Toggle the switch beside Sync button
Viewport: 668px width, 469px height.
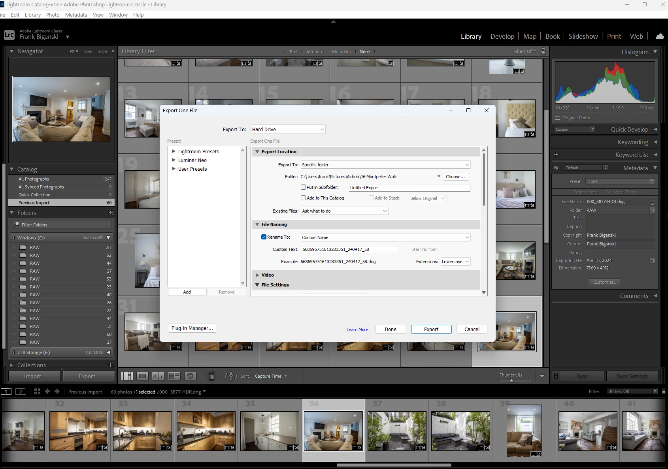pos(556,376)
